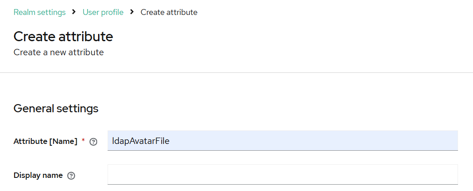Click the word Realm in the breadcrumb
Image resolution: width=473 pixels, height=191 pixels.
[x=24, y=12]
